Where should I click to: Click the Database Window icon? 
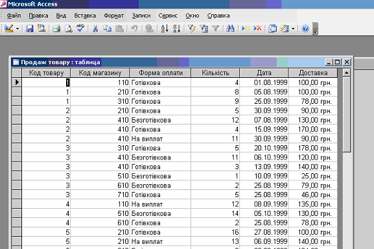(x=272, y=29)
